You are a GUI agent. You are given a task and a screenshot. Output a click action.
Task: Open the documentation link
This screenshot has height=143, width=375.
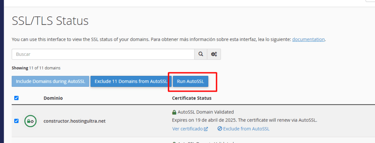click(308, 39)
